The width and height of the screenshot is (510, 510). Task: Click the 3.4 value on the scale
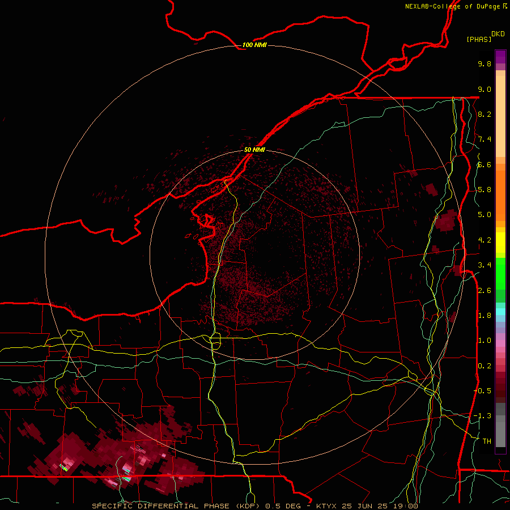point(484,265)
